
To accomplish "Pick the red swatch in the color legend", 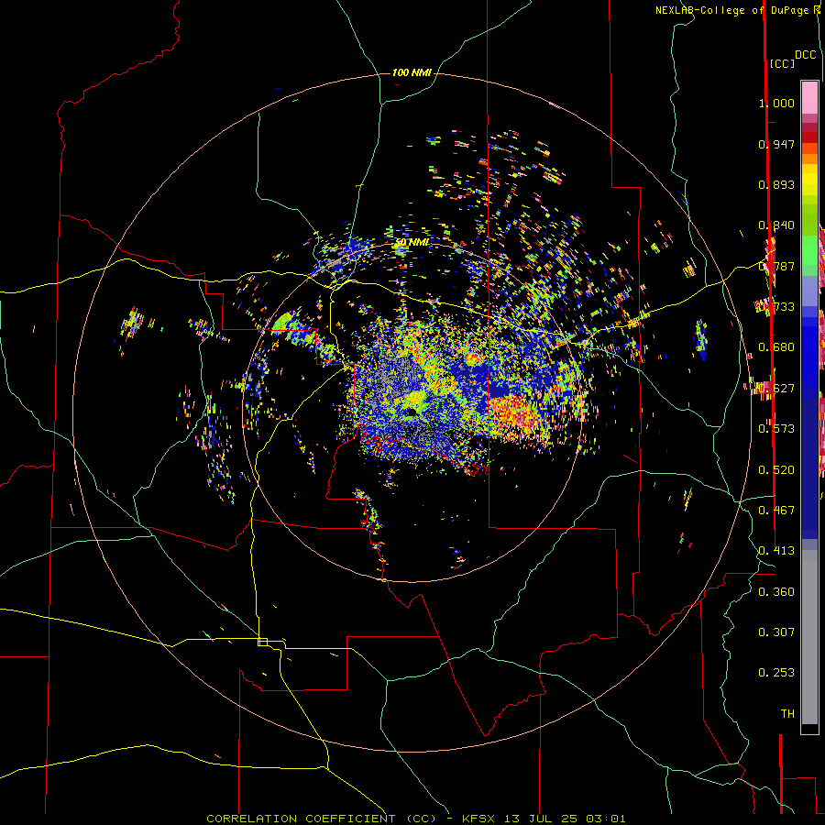I will [x=809, y=137].
